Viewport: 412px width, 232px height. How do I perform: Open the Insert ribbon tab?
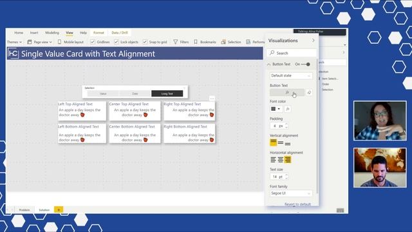[x=34, y=33]
